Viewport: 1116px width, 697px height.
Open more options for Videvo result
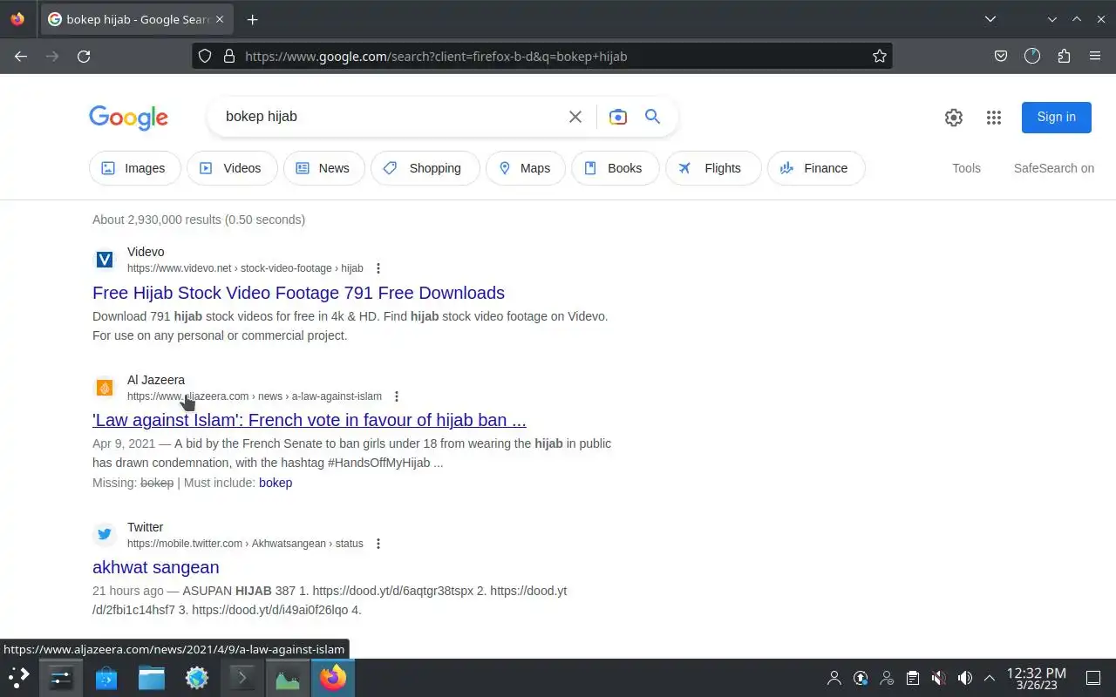tap(378, 268)
